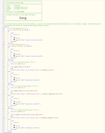Click the power icon beside Turn on, line 24
Image resolution: width=105 pixels, height=133 pixels.
pos(14,38)
